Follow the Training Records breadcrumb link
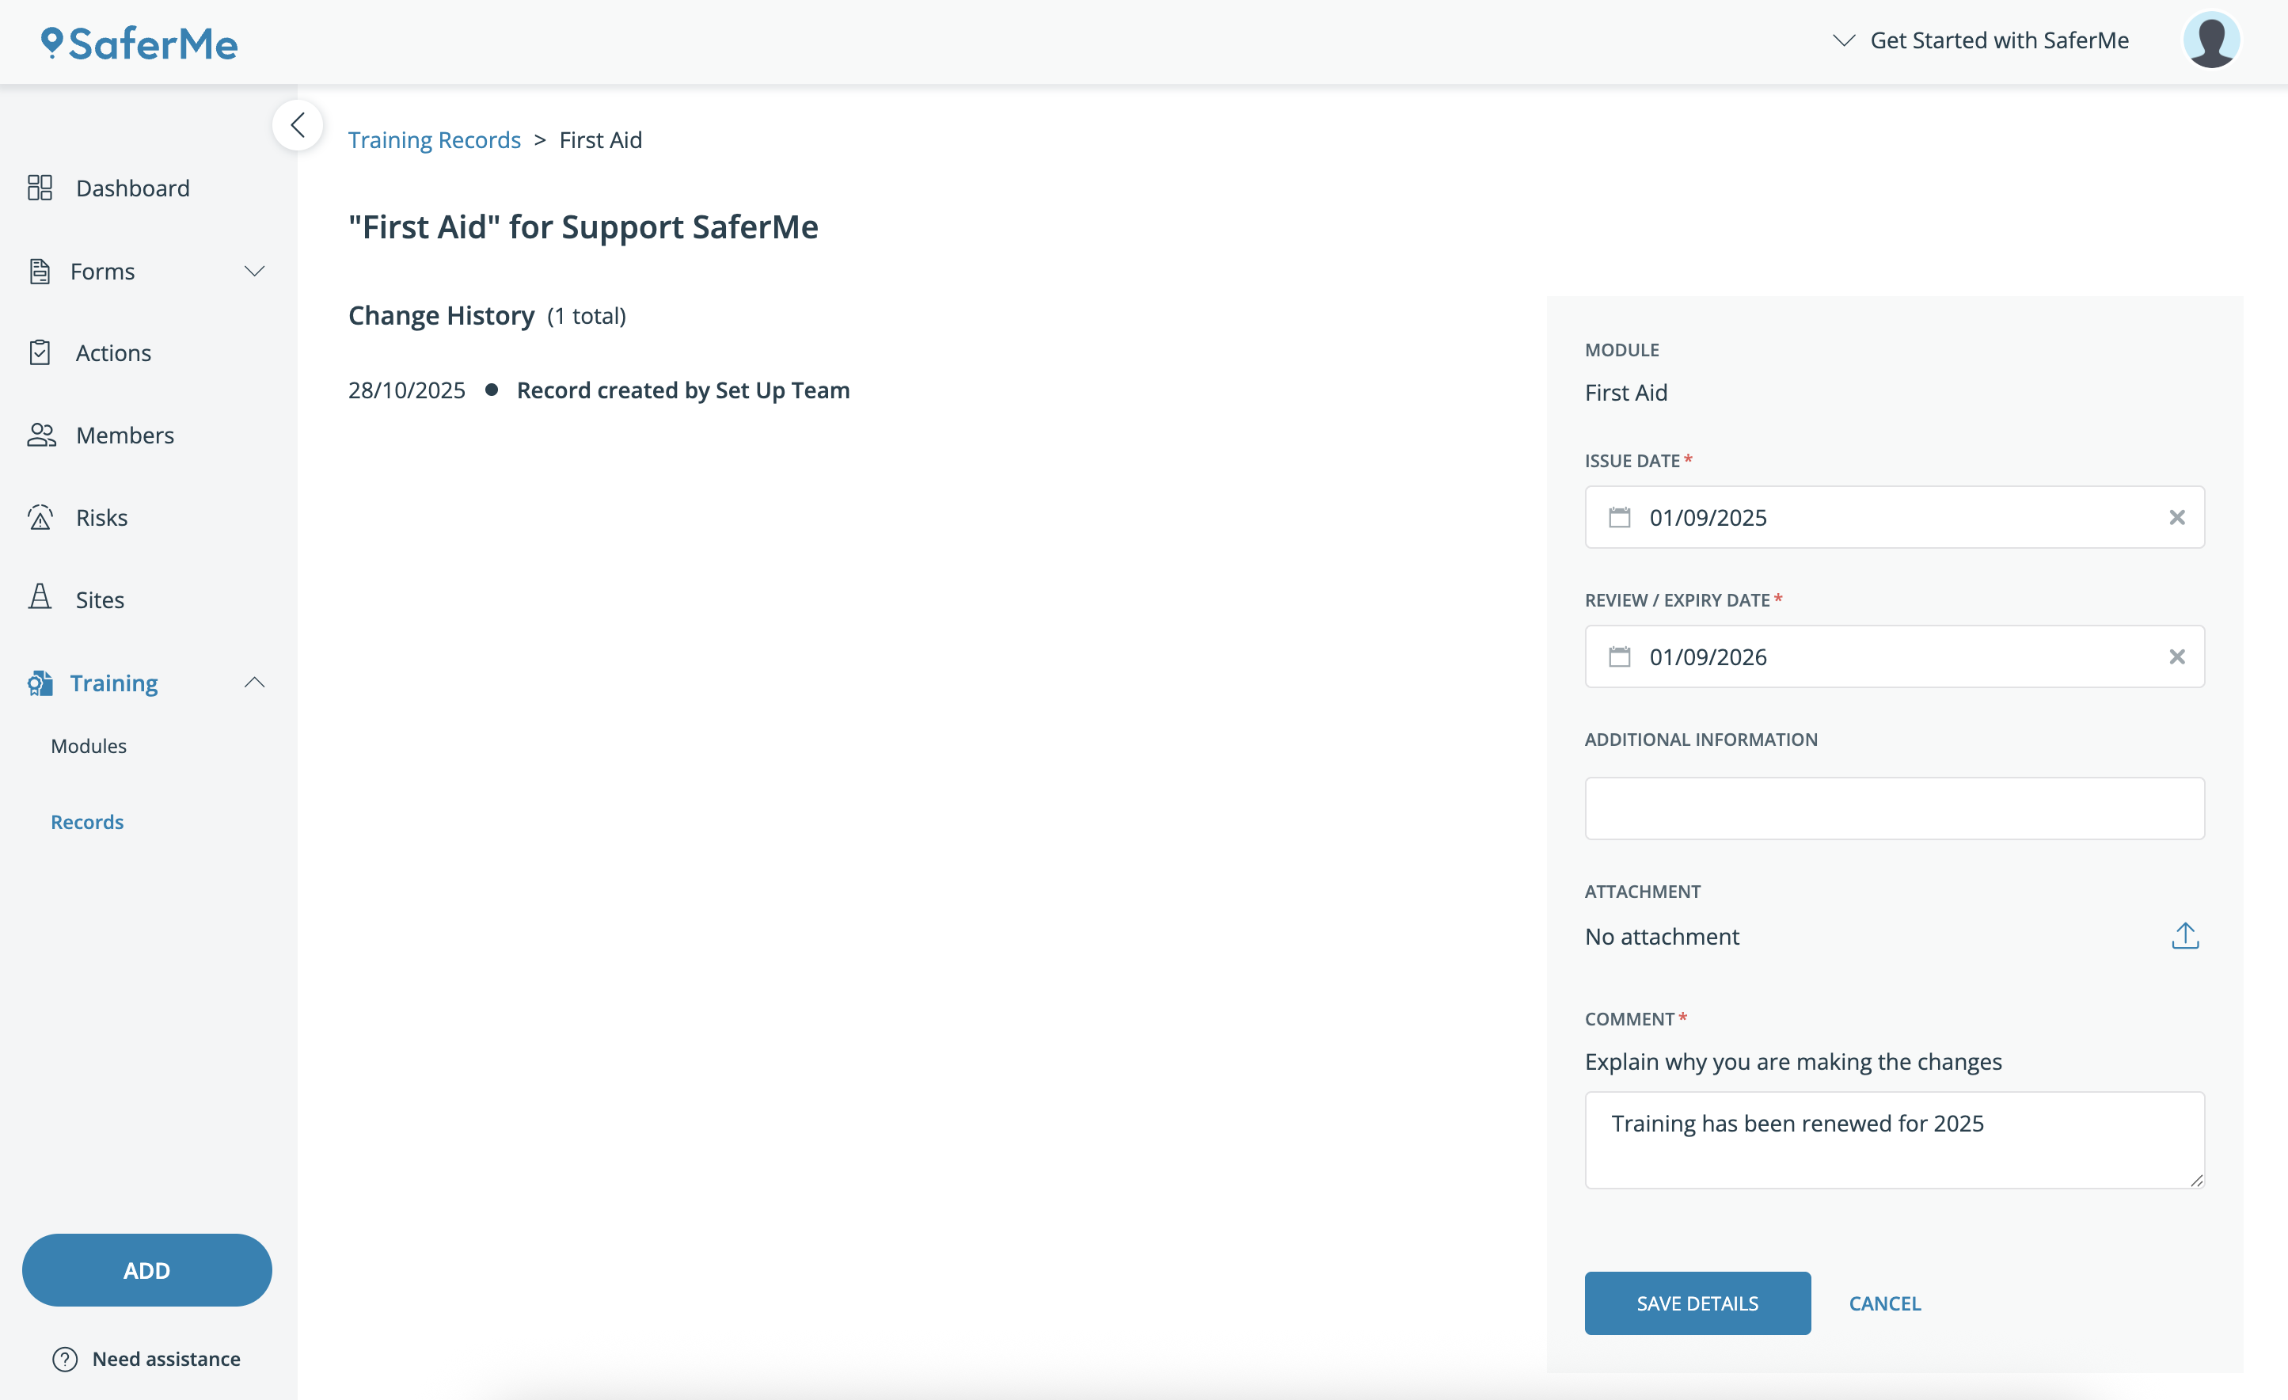 pos(434,140)
